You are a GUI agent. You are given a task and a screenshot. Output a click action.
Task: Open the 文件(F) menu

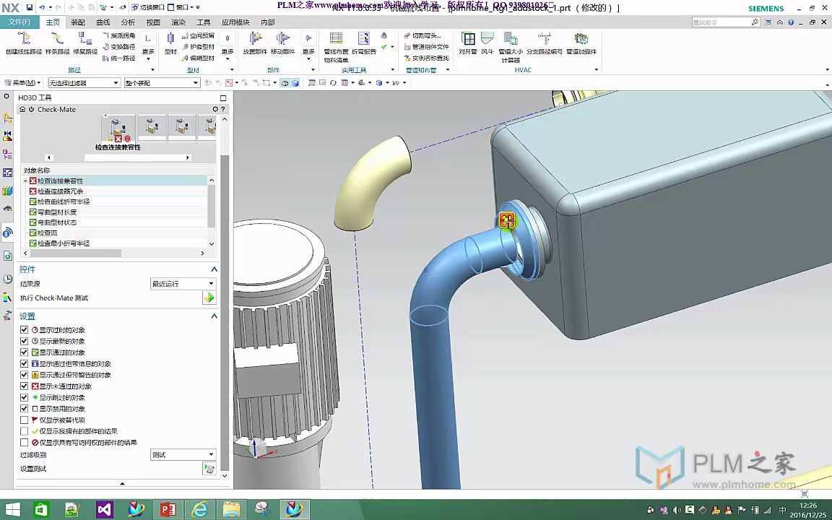tap(19, 22)
